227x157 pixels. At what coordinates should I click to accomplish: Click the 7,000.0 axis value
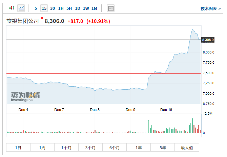208,93
